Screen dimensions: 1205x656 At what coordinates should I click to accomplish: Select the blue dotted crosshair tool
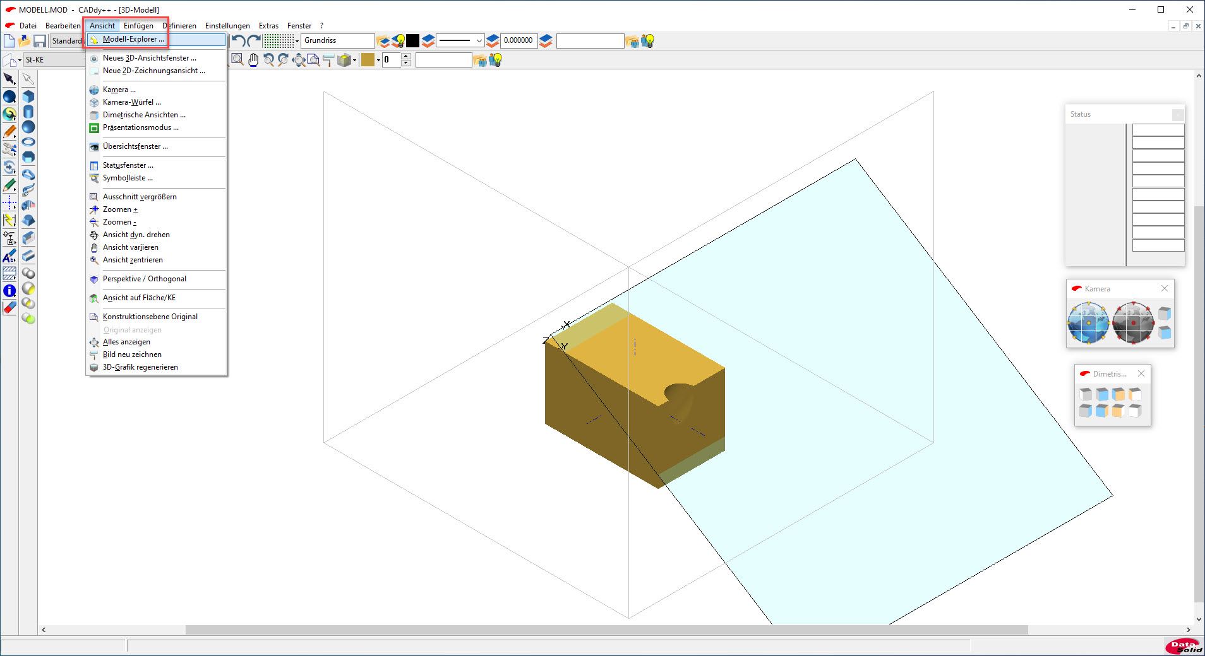click(9, 203)
